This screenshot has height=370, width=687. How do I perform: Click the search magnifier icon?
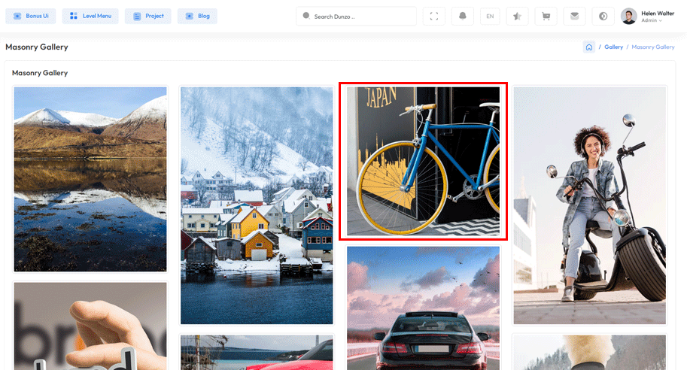306,16
